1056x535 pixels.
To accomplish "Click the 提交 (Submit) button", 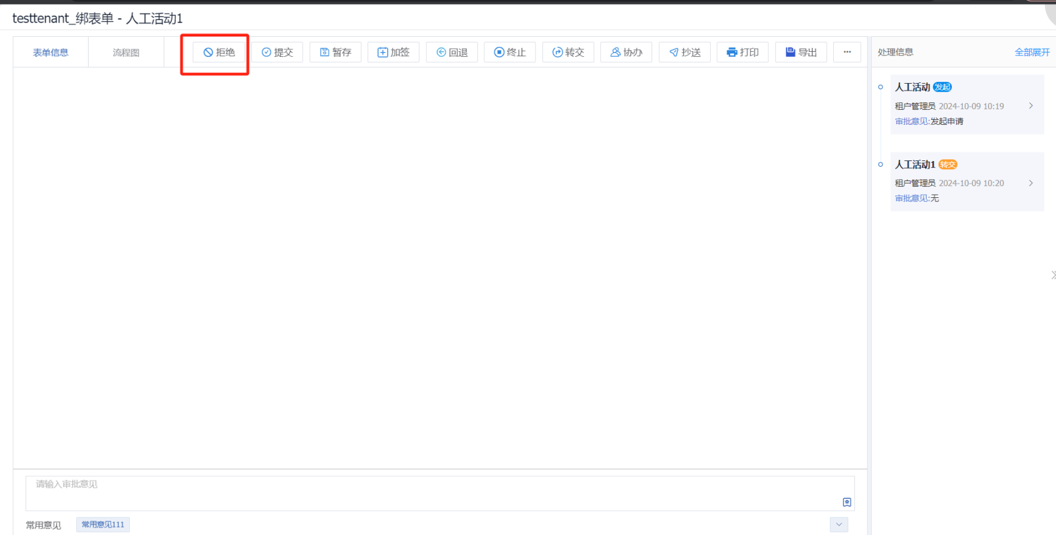I will pyautogui.click(x=277, y=52).
